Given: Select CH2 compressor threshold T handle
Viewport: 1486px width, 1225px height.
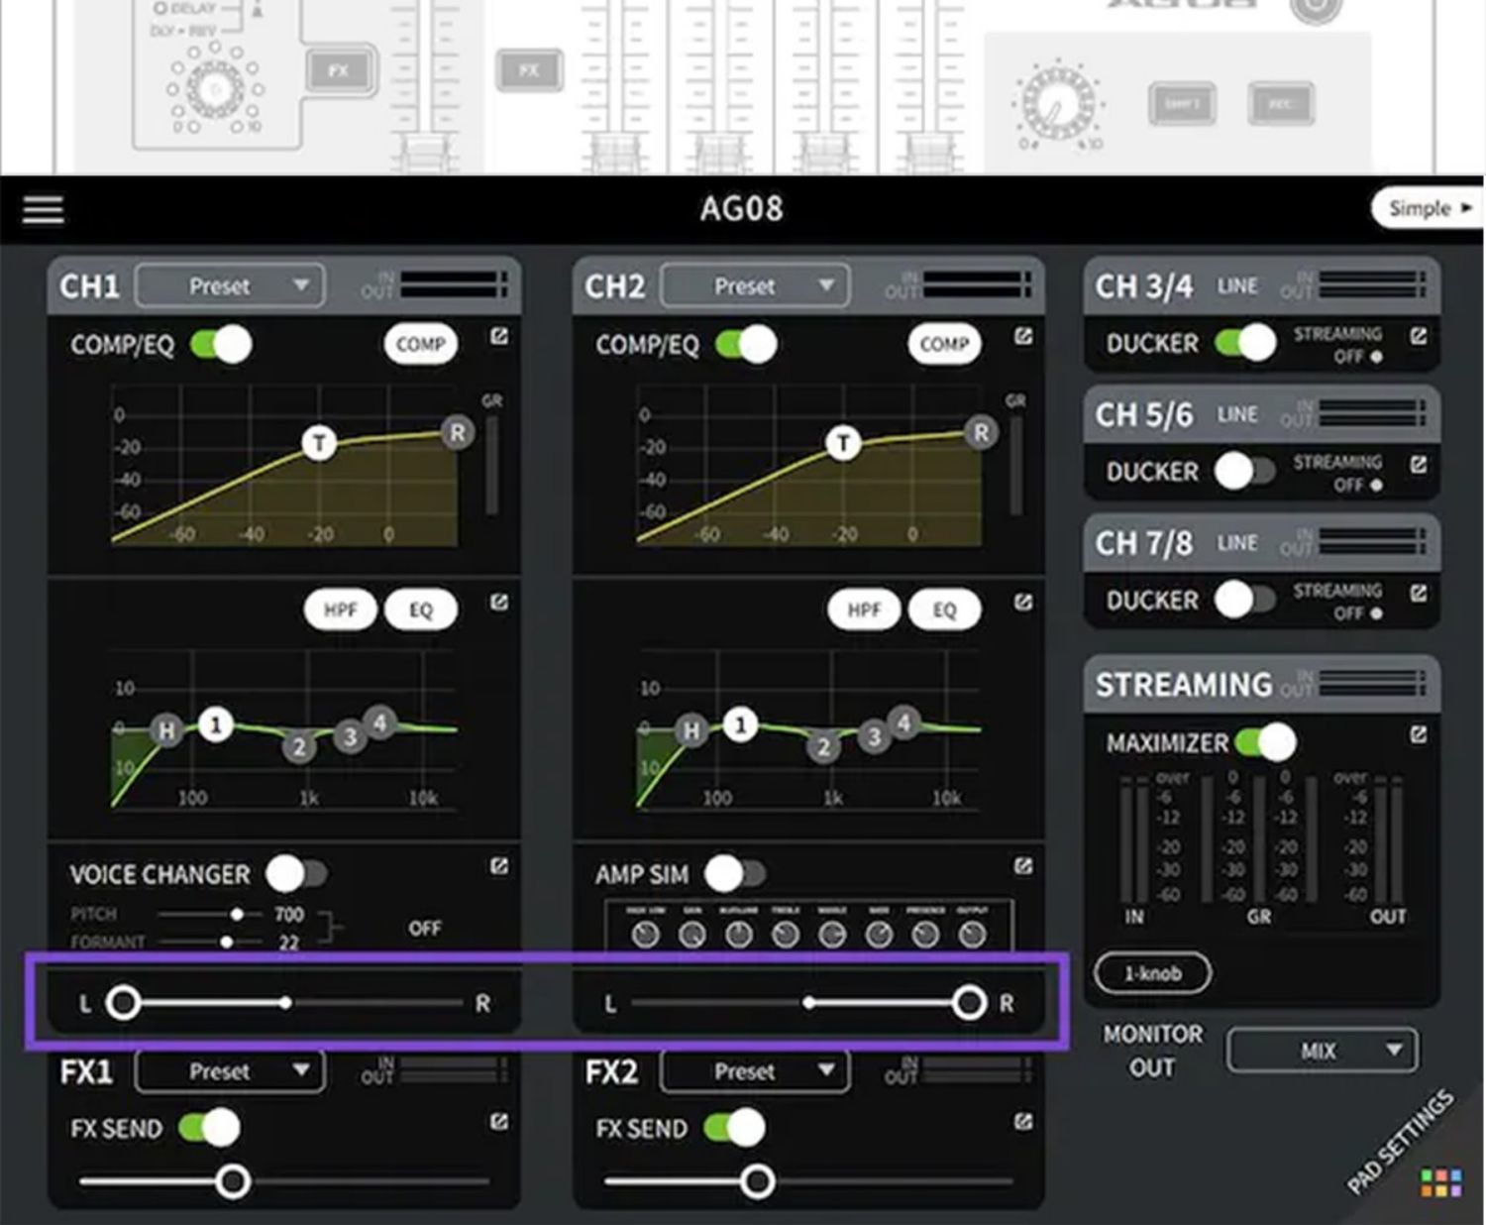Looking at the screenshot, I should pyautogui.click(x=843, y=442).
